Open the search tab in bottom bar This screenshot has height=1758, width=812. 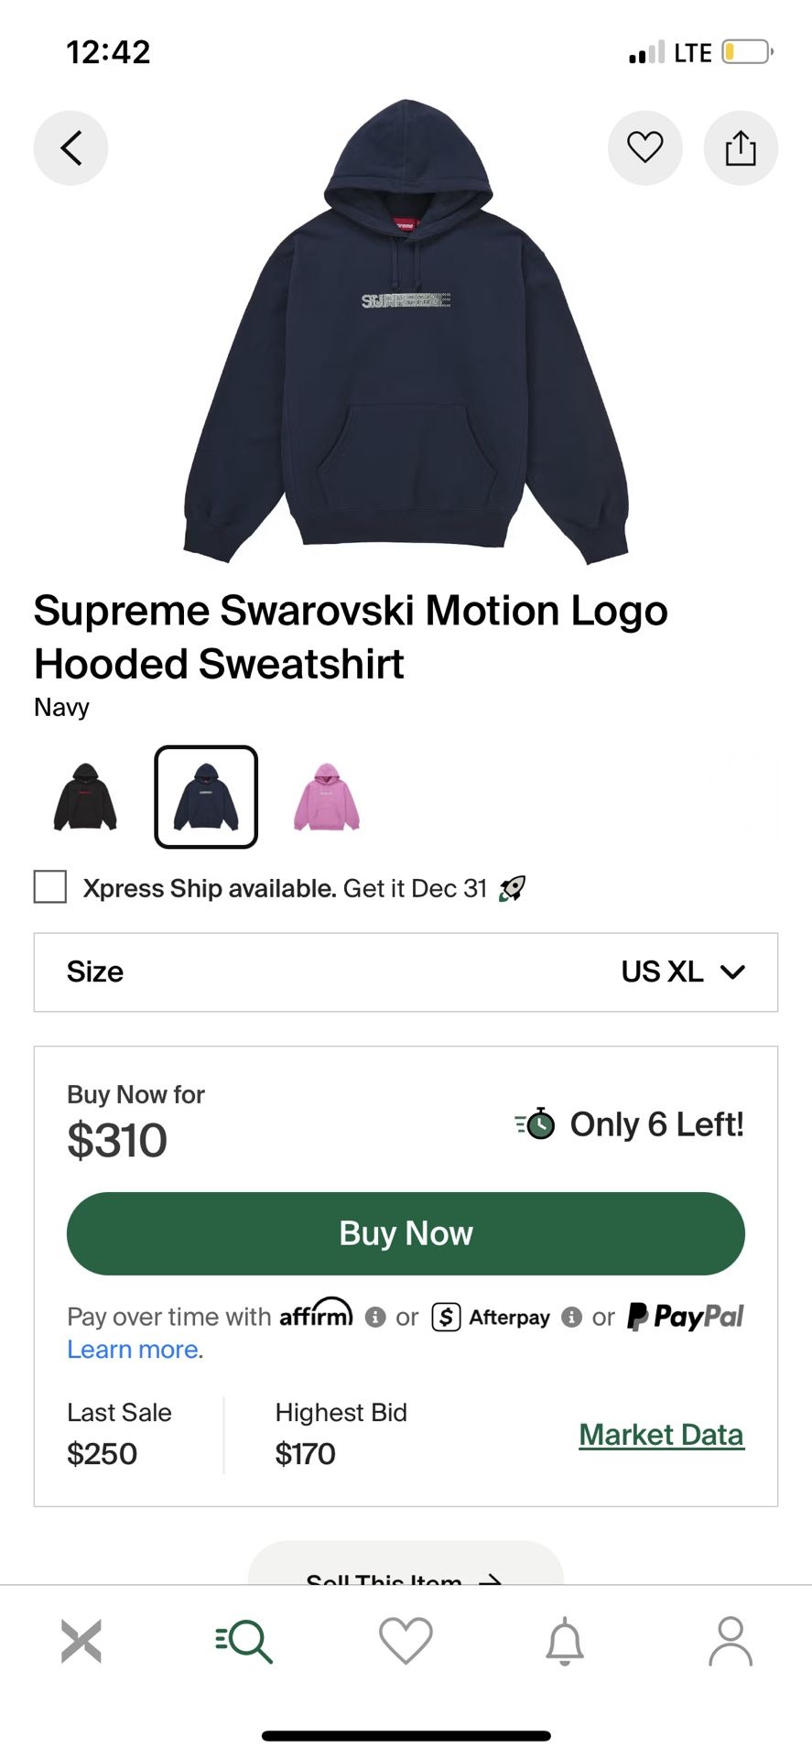click(x=244, y=1640)
